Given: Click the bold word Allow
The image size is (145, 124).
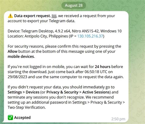Looking at the screenshot, I should [13, 51].
